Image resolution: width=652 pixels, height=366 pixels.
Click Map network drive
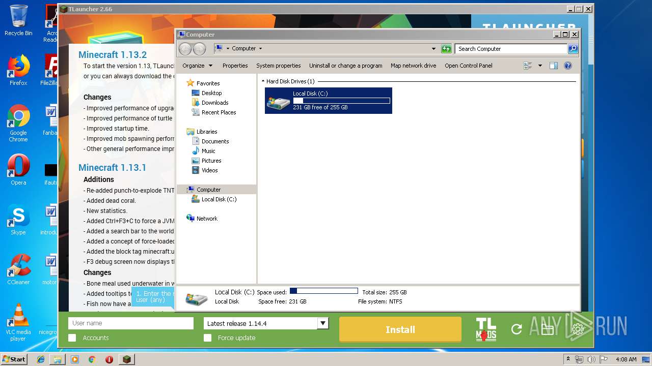click(x=413, y=66)
